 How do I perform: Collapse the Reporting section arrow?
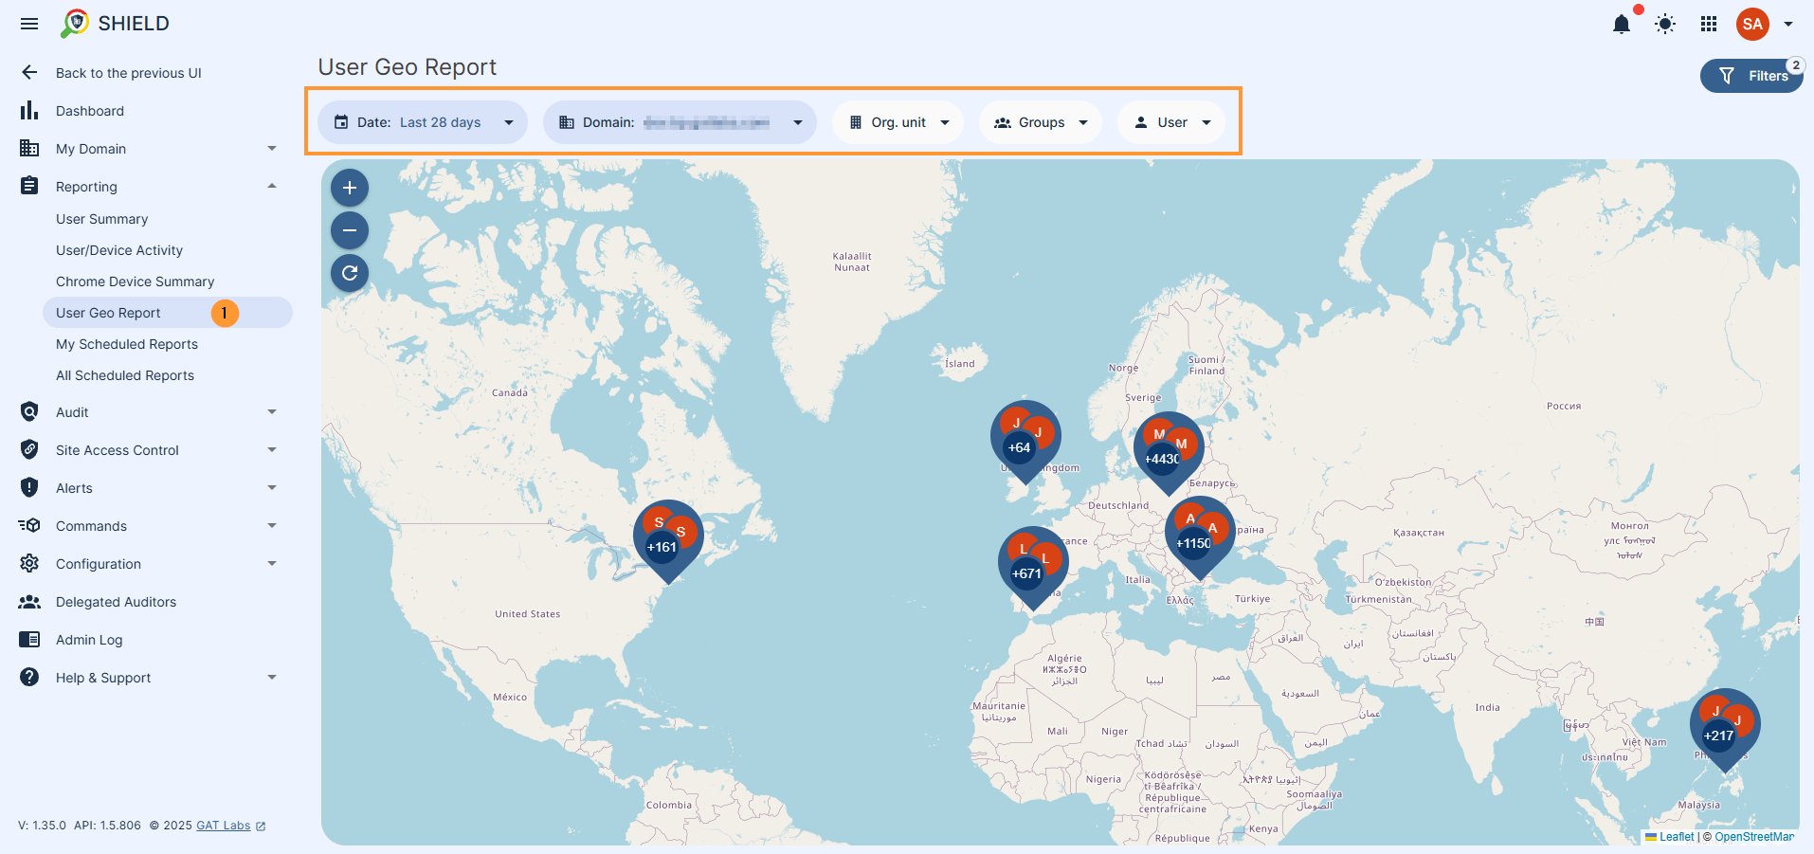pos(272,187)
